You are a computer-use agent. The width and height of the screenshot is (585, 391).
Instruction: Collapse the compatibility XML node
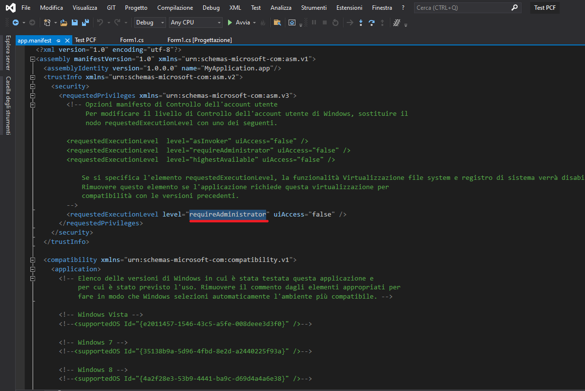[x=32, y=260]
